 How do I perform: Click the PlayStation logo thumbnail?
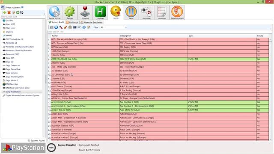click(x=23, y=148)
